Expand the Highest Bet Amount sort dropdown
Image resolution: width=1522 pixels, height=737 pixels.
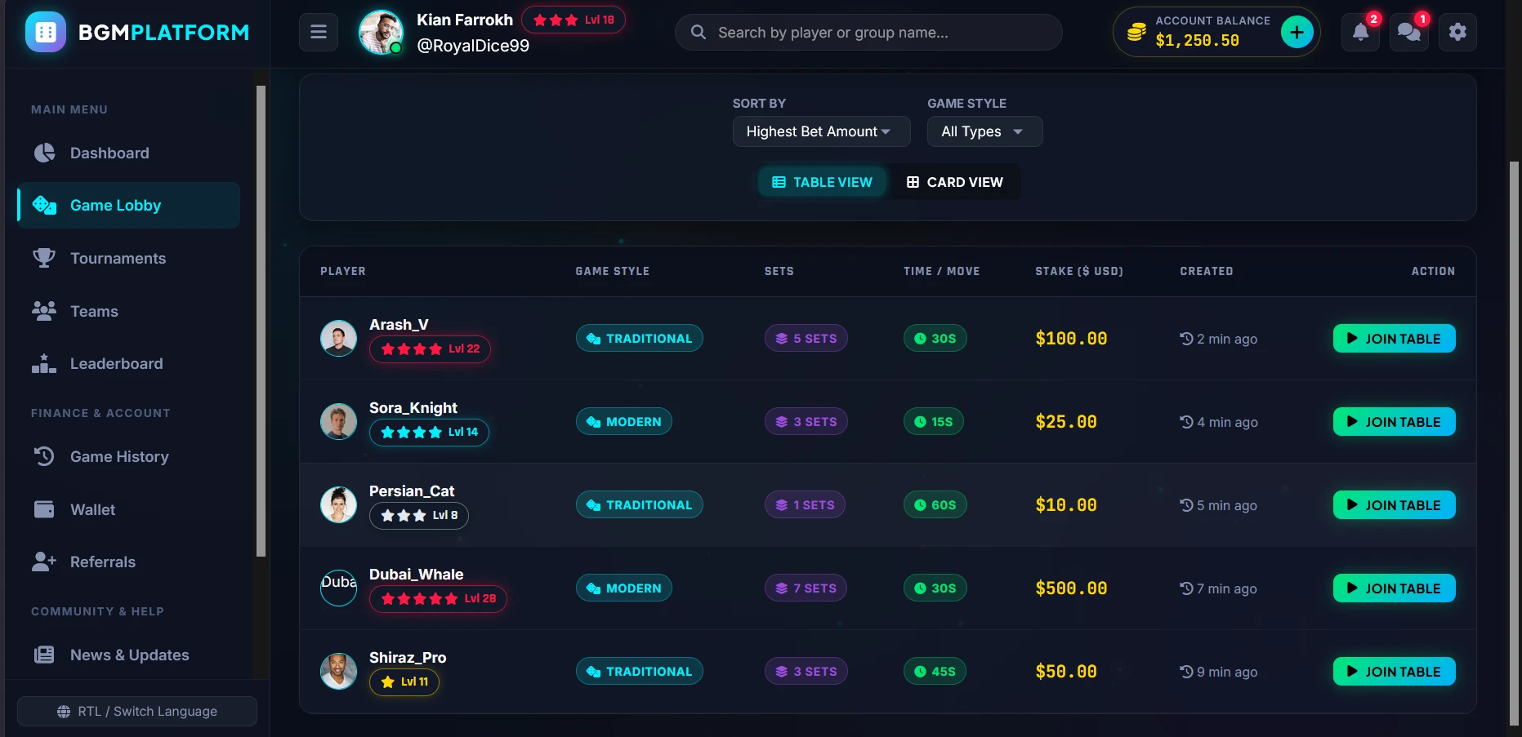coord(821,131)
